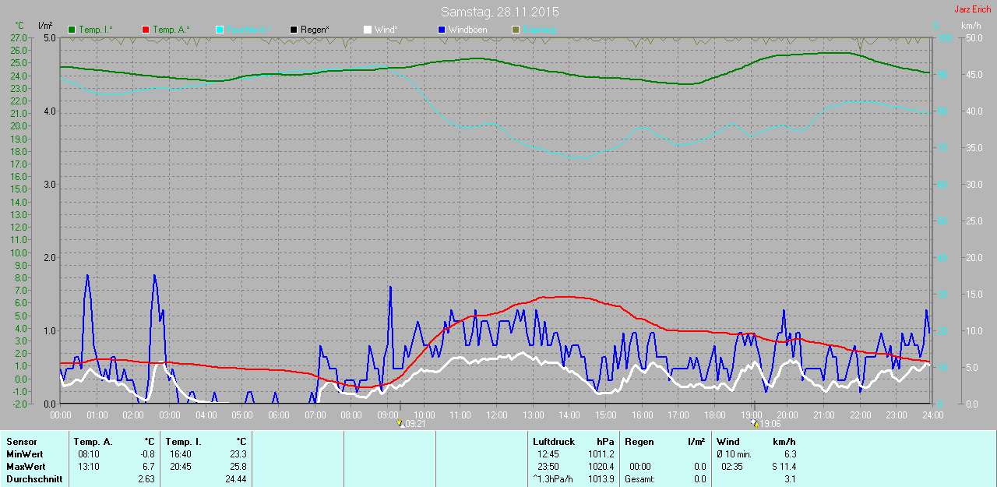The height and width of the screenshot is (487, 997).
Task: Click the Regen column header
Action: pyautogui.click(x=639, y=442)
